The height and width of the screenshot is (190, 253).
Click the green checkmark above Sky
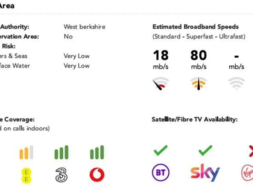point(205,150)
